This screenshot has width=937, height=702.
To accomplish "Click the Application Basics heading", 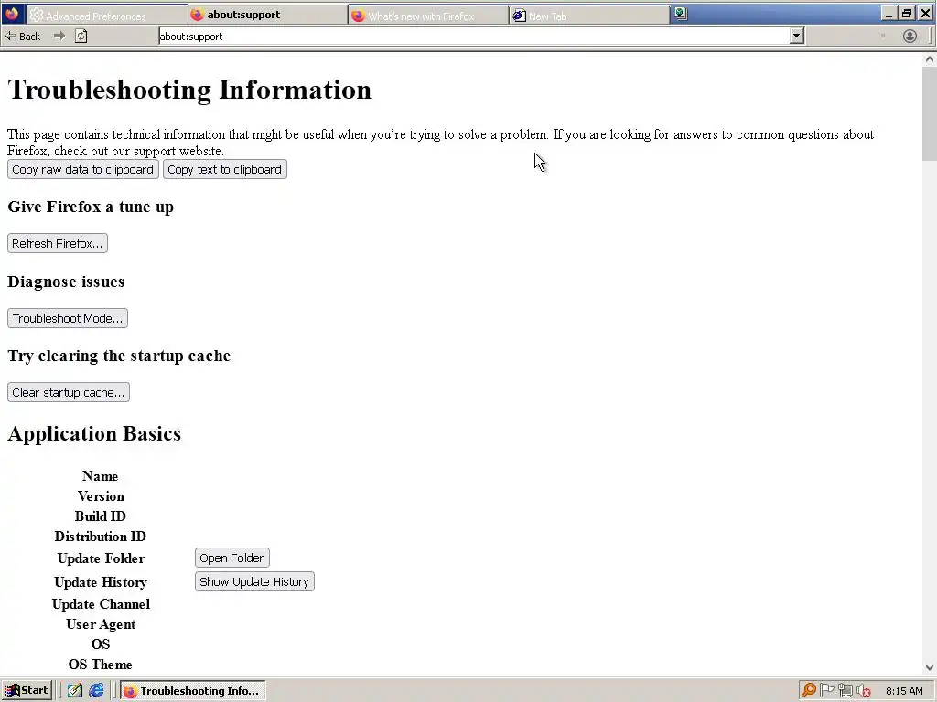I will [94, 434].
